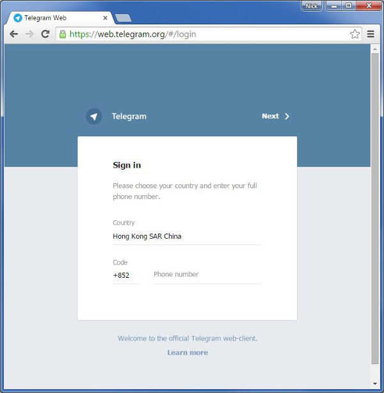Click the +852 country code field
The width and height of the screenshot is (384, 393).
[126, 275]
